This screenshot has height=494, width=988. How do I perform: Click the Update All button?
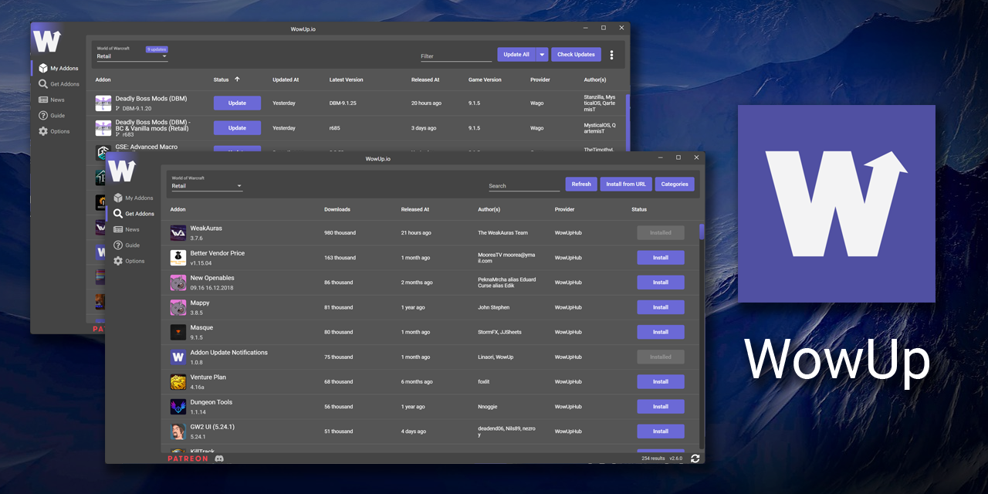[x=516, y=55]
